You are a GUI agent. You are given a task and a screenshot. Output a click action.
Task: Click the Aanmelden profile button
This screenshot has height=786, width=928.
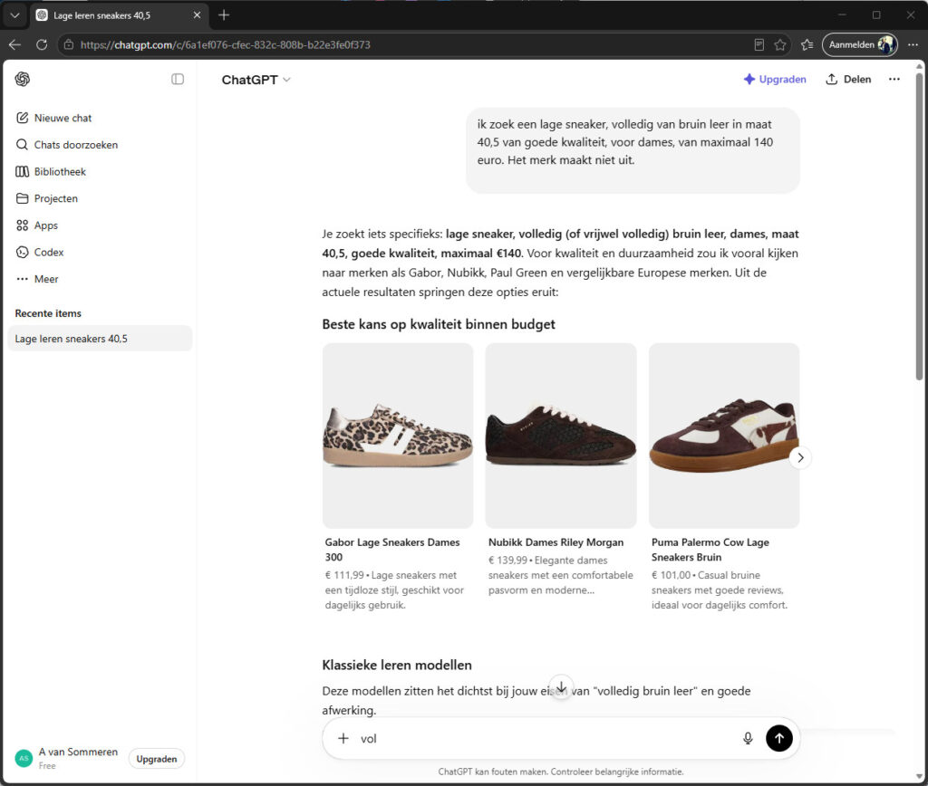[859, 44]
